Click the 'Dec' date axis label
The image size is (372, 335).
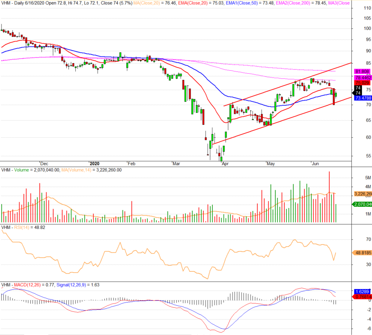[x=44, y=164]
